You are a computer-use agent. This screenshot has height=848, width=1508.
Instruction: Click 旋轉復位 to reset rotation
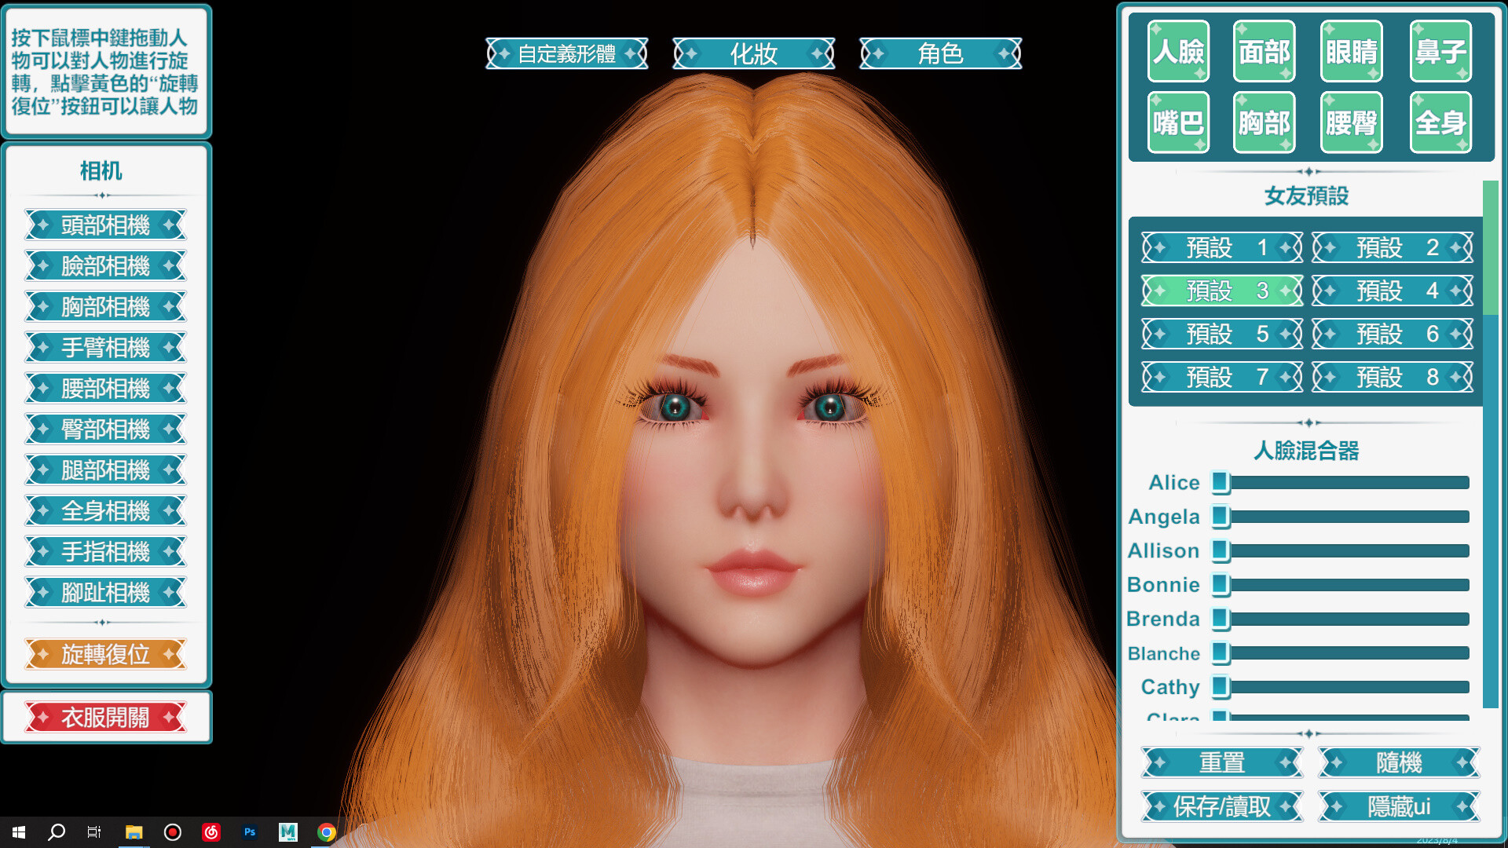coord(106,654)
